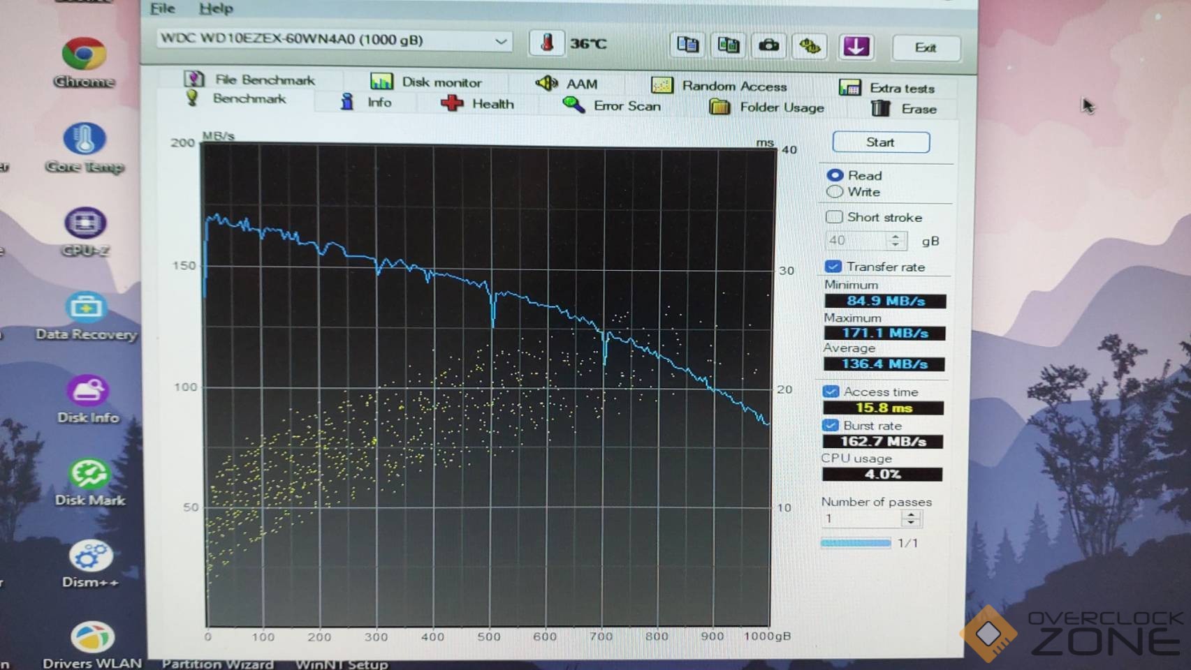Click the purple download arrow icon

856,47
